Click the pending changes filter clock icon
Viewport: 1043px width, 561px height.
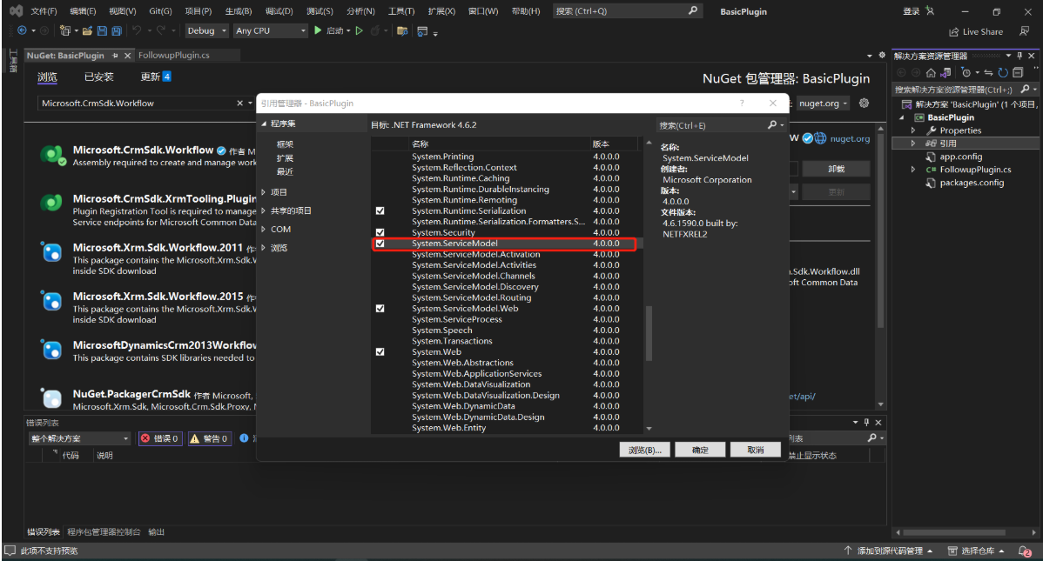point(966,72)
